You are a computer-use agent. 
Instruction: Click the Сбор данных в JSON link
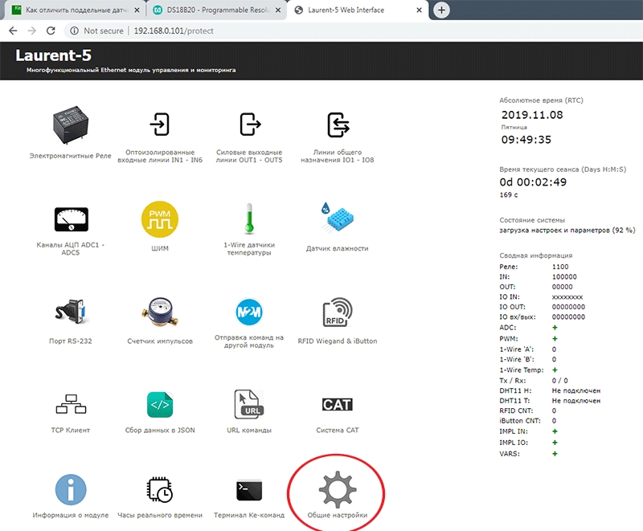coord(160,430)
